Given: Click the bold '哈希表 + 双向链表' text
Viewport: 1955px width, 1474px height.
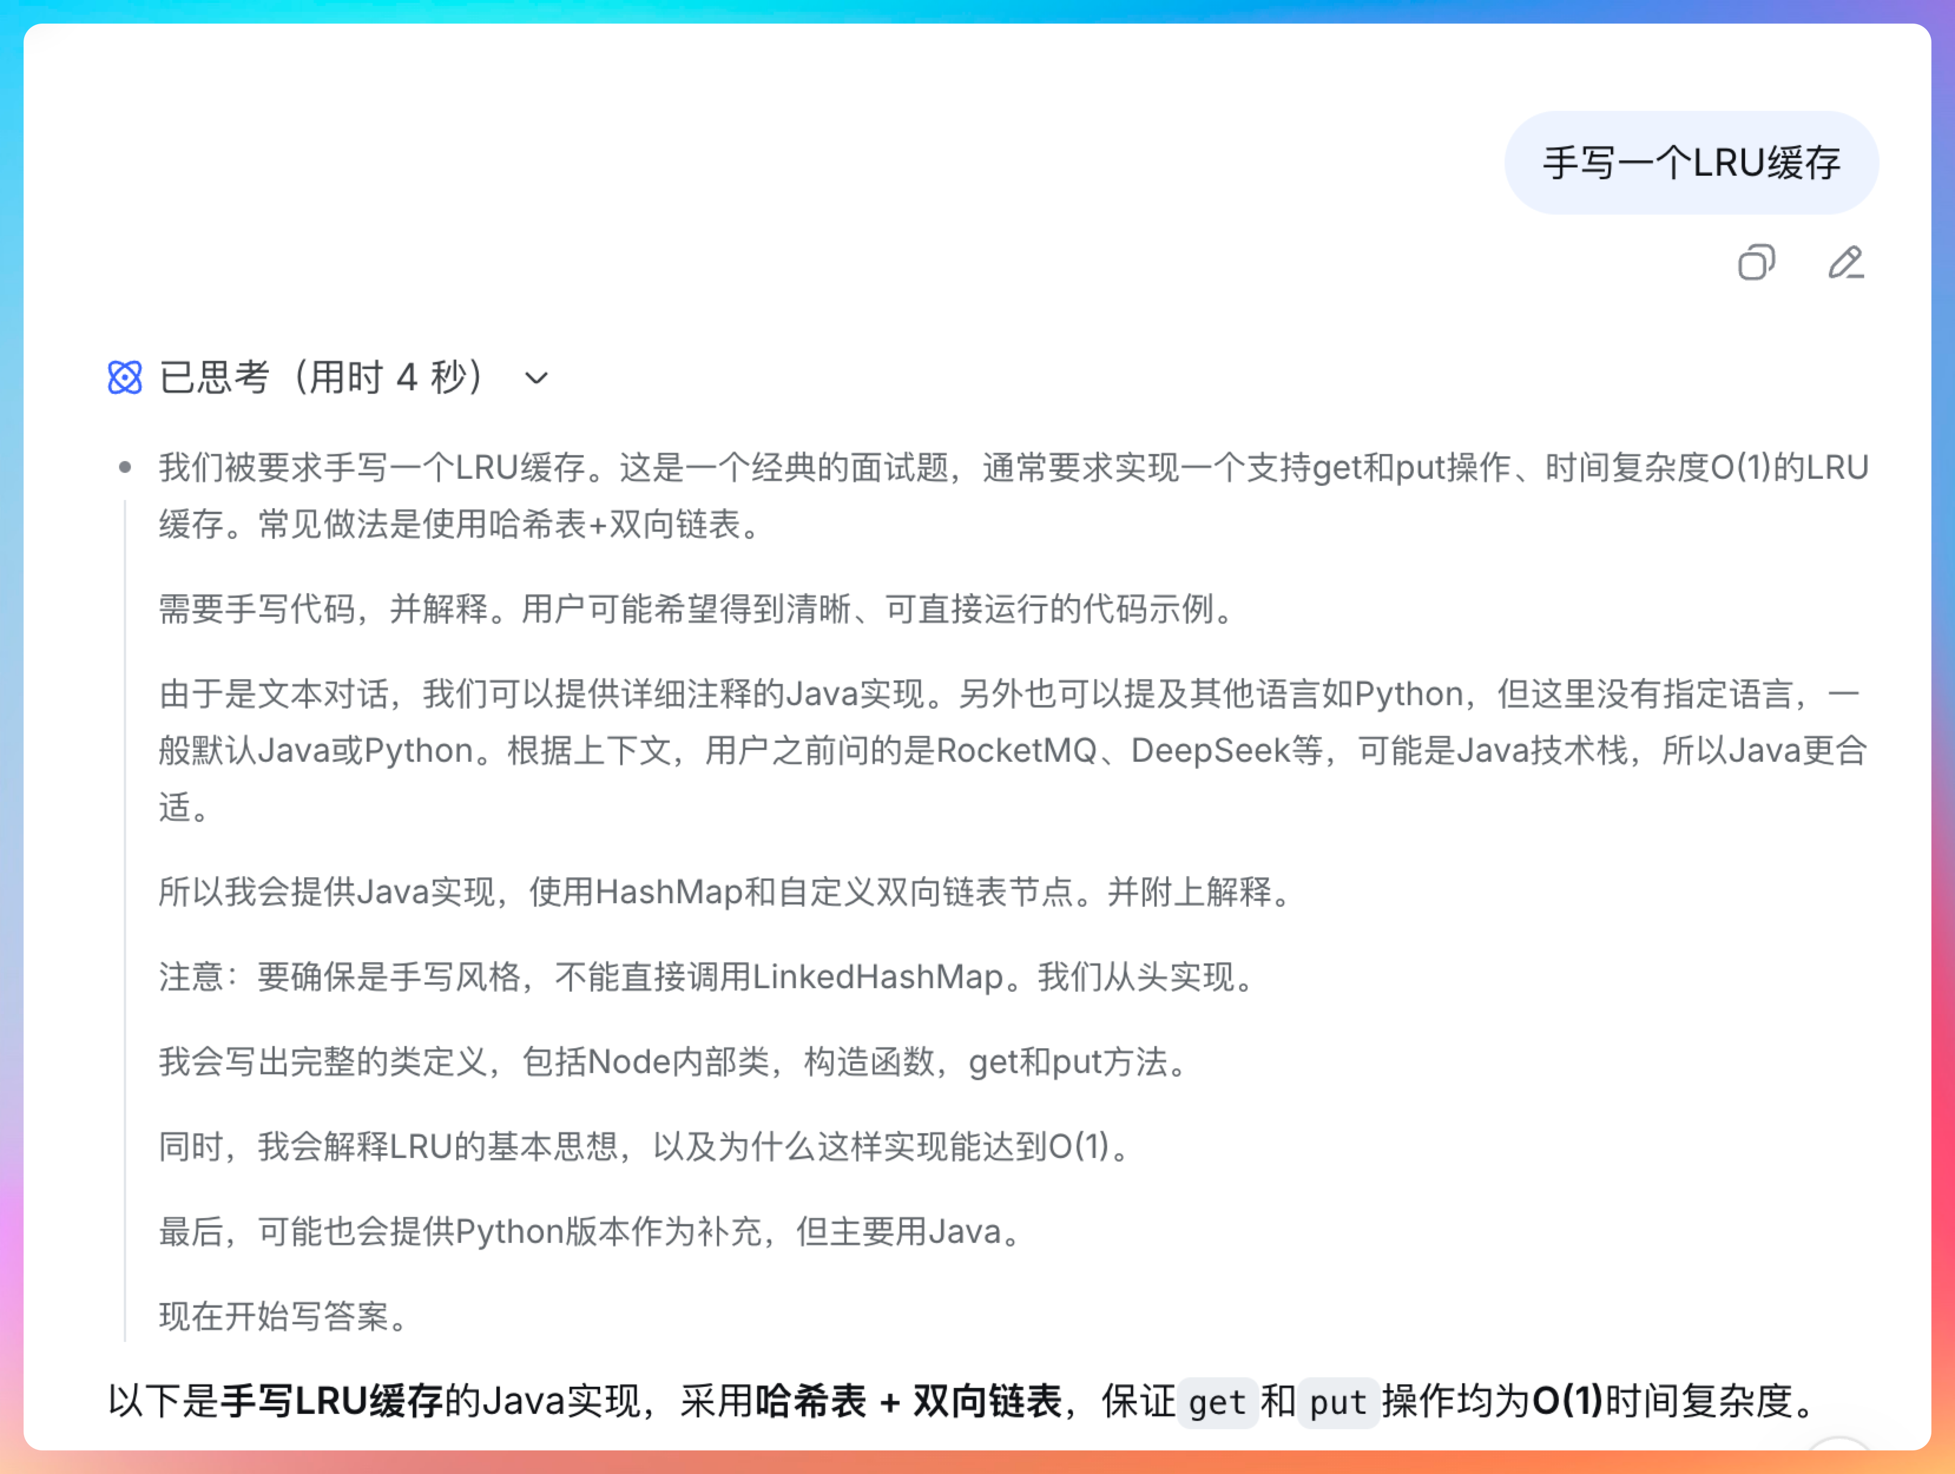Looking at the screenshot, I should click(909, 1401).
